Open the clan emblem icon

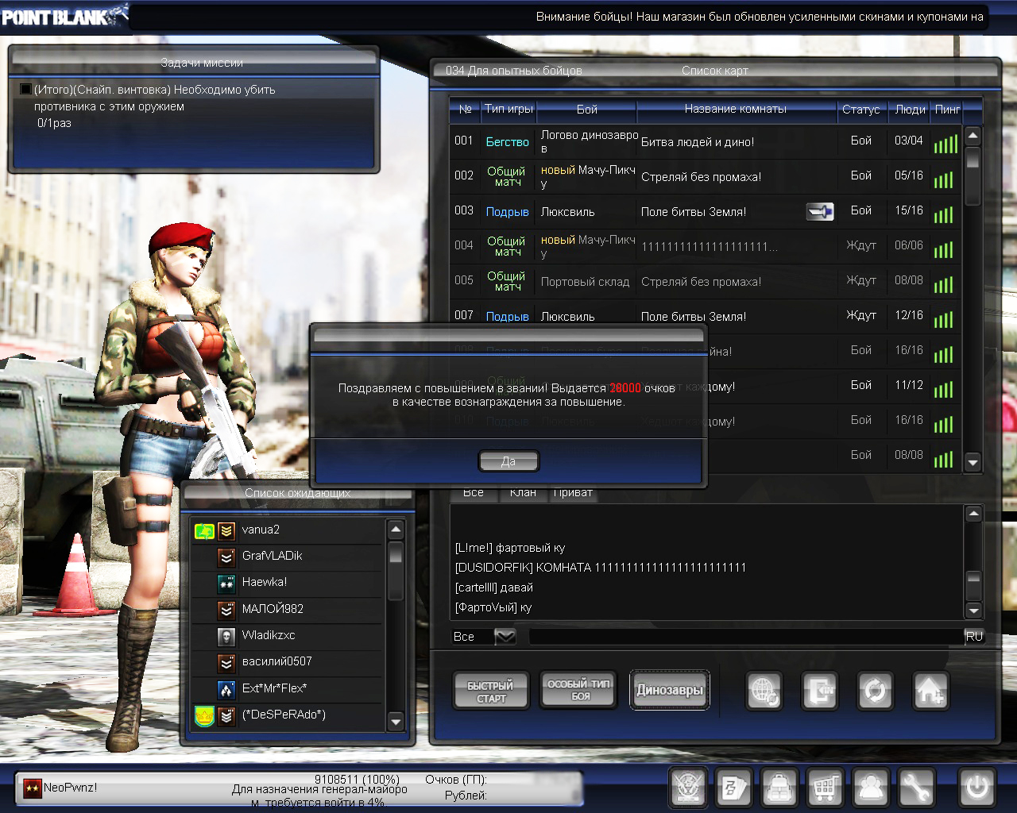(687, 787)
